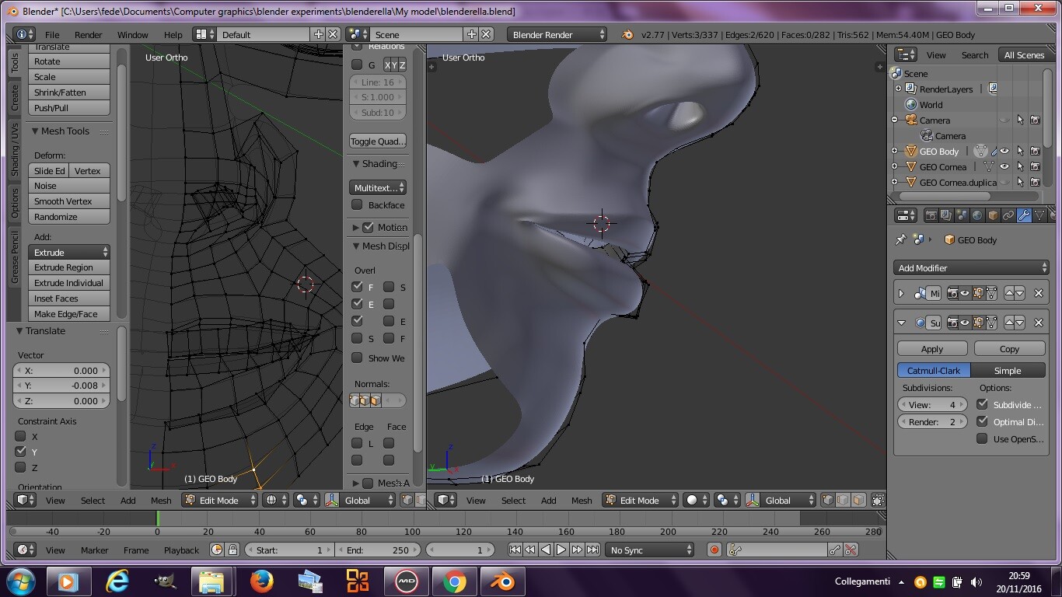The height and width of the screenshot is (597, 1062).
Task: Open the File menu
Action: point(52,35)
